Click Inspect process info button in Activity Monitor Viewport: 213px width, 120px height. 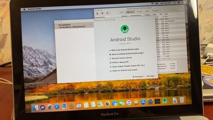[103, 13]
